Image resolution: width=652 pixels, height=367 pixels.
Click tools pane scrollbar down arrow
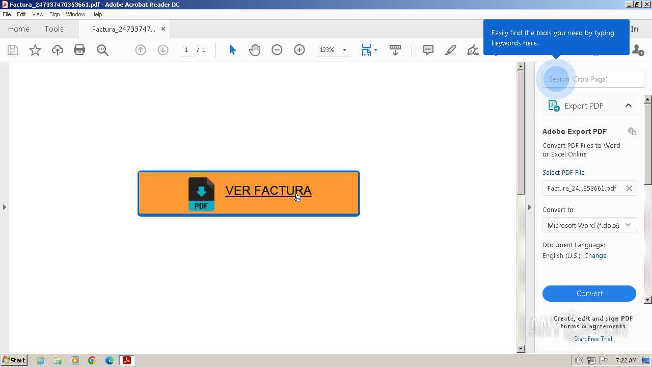[648, 300]
